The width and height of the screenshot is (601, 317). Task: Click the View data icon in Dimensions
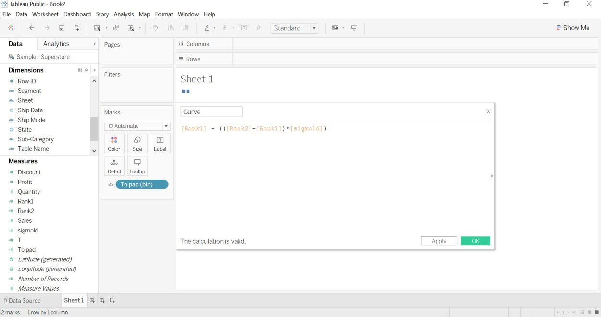click(x=80, y=70)
